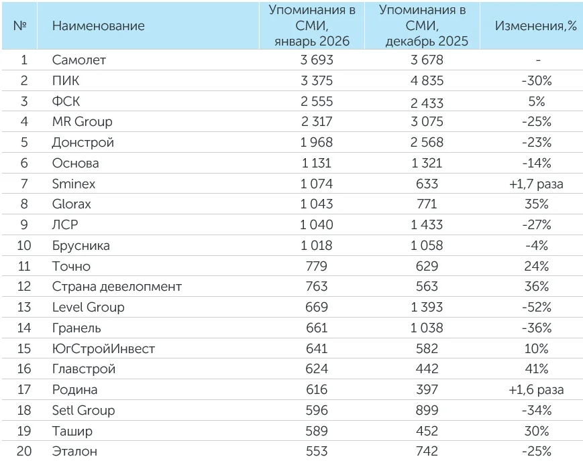Click the декабрь 2025 column header
The image size is (583, 465).
[x=422, y=26]
